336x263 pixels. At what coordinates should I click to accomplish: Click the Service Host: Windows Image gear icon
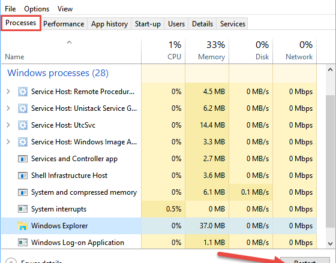click(23, 142)
